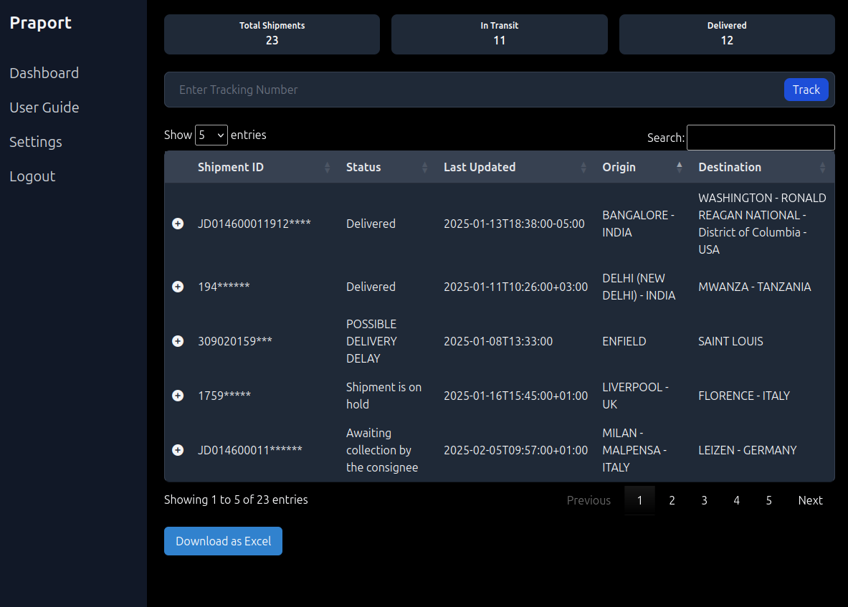
Task: Download shipment data as Excel
Action: (x=223, y=541)
